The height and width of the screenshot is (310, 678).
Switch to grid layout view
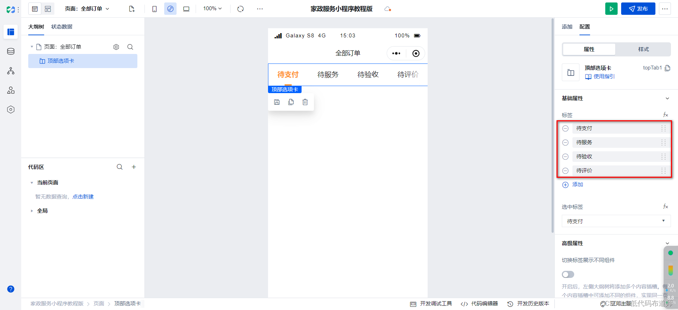(48, 9)
